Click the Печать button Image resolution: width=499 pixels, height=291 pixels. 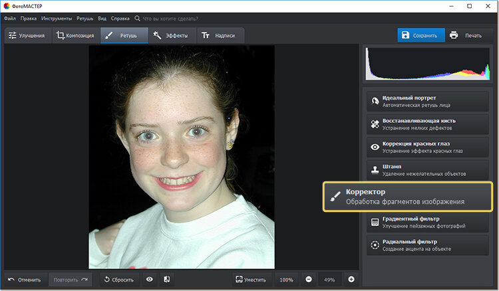point(469,35)
